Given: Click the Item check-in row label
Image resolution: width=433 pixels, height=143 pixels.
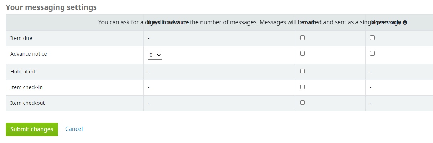Looking at the screenshot, I should coord(26,87).
